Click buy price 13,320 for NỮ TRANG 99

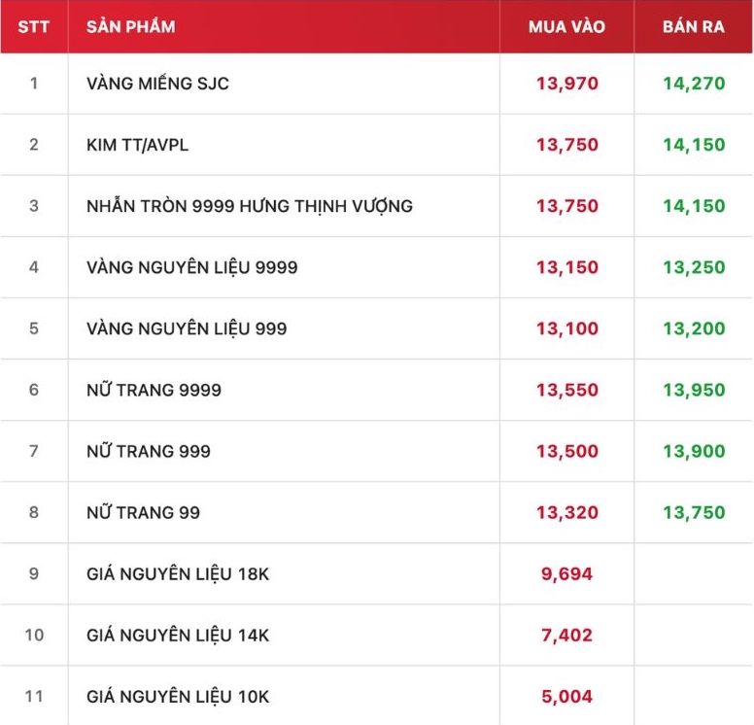coord(567,512)
